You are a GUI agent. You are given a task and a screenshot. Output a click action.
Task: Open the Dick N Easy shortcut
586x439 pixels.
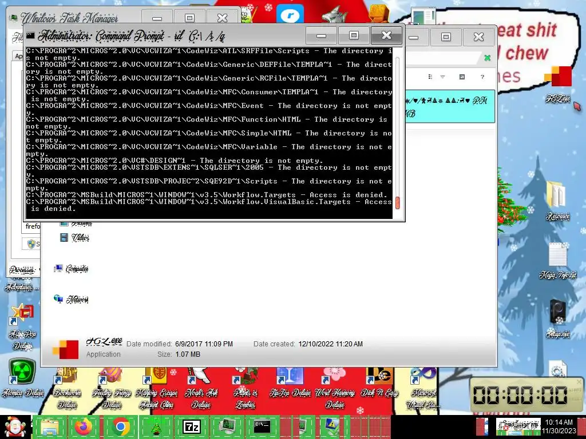tap(379, 382)
